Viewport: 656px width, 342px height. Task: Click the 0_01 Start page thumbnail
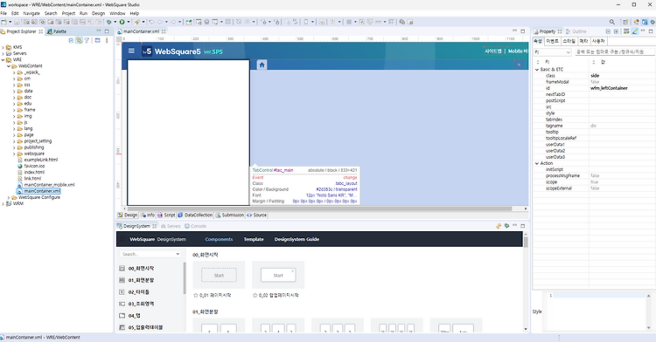(219, 275)
